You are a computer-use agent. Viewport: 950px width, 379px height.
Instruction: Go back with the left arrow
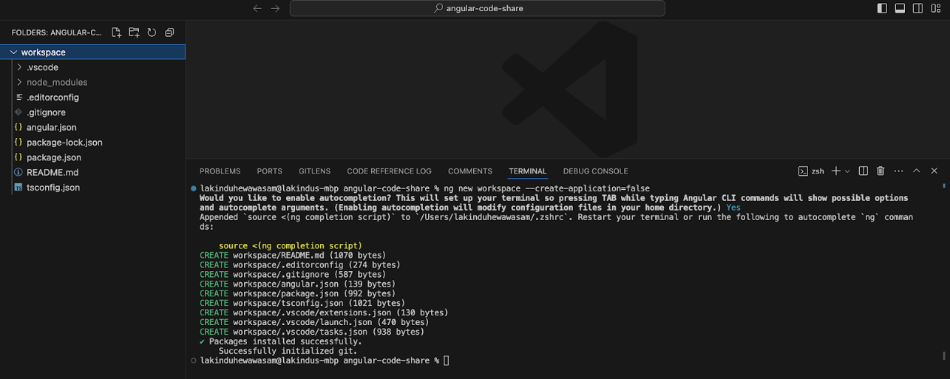257,8
